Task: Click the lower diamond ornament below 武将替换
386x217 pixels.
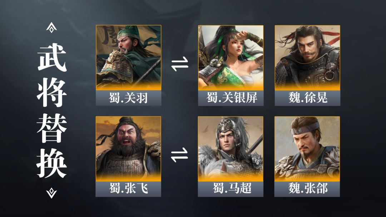Action: point(51,193)
